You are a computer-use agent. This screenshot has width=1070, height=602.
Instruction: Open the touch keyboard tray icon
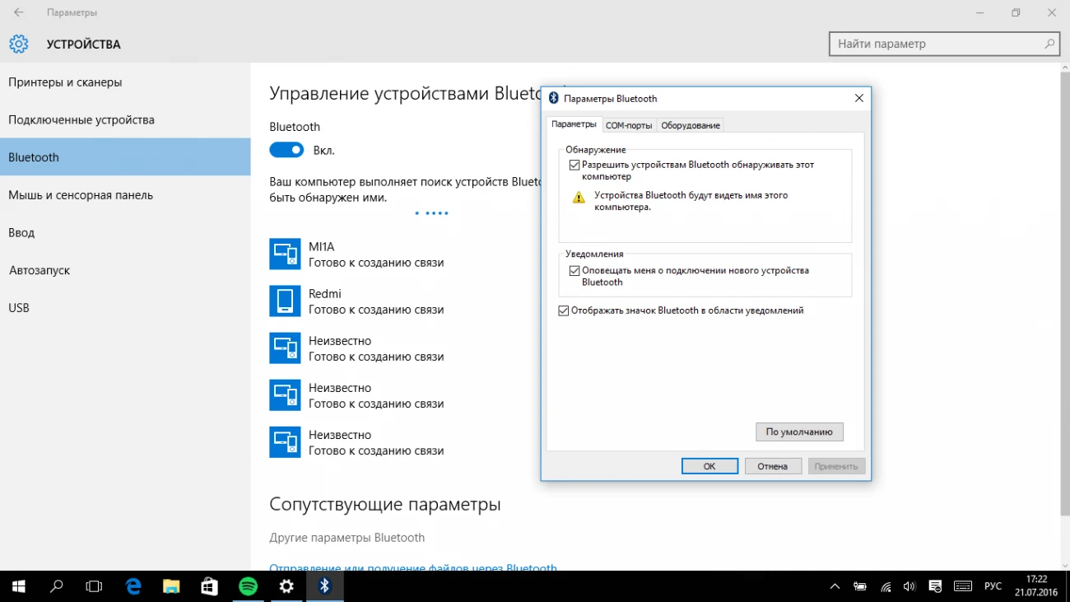963,586
